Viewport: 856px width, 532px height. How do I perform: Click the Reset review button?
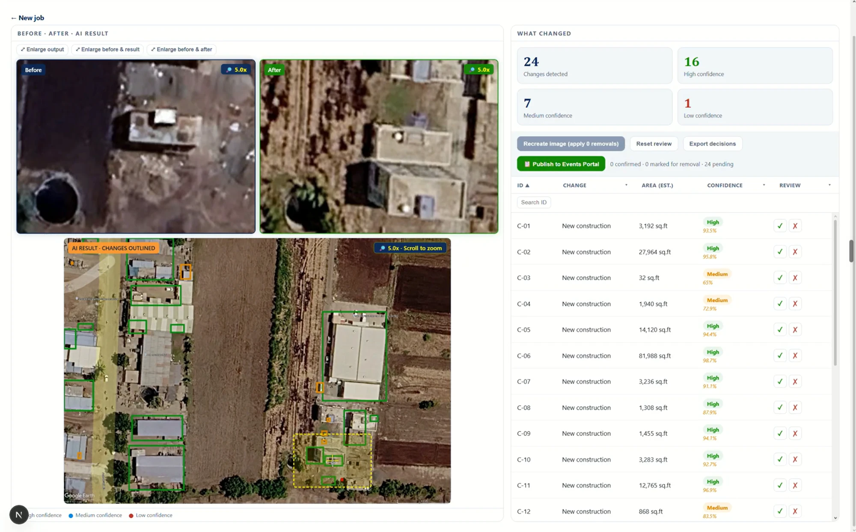[x=654, y=144]
